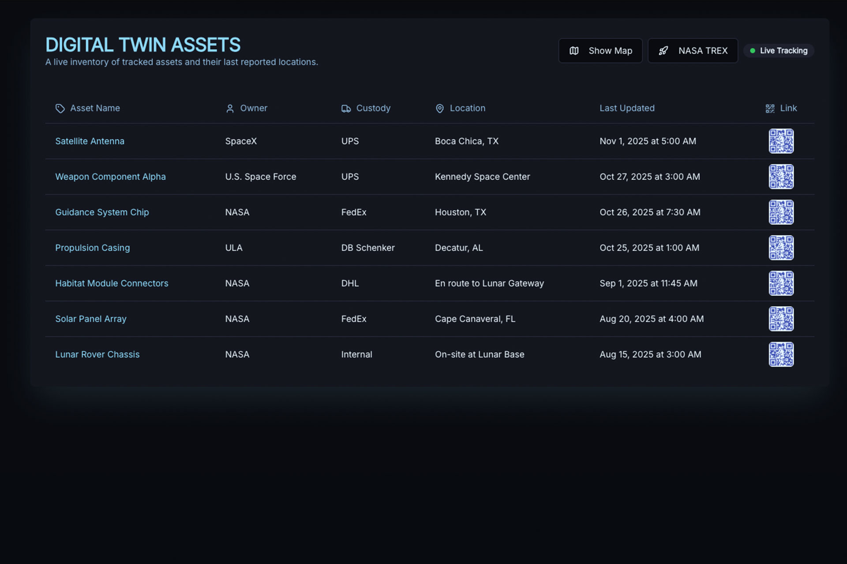Open QR code for Weapon Component Alpha
Viewport: 847px width, 564px height.
point(781,177)
